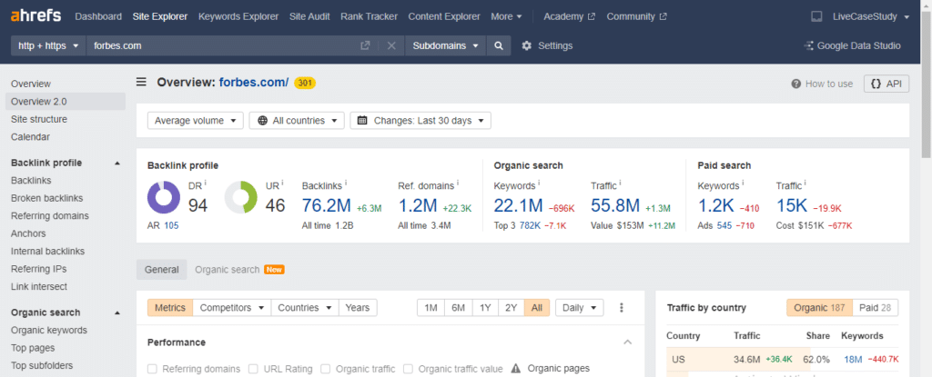Click the search magnifier button

[499, 45]
